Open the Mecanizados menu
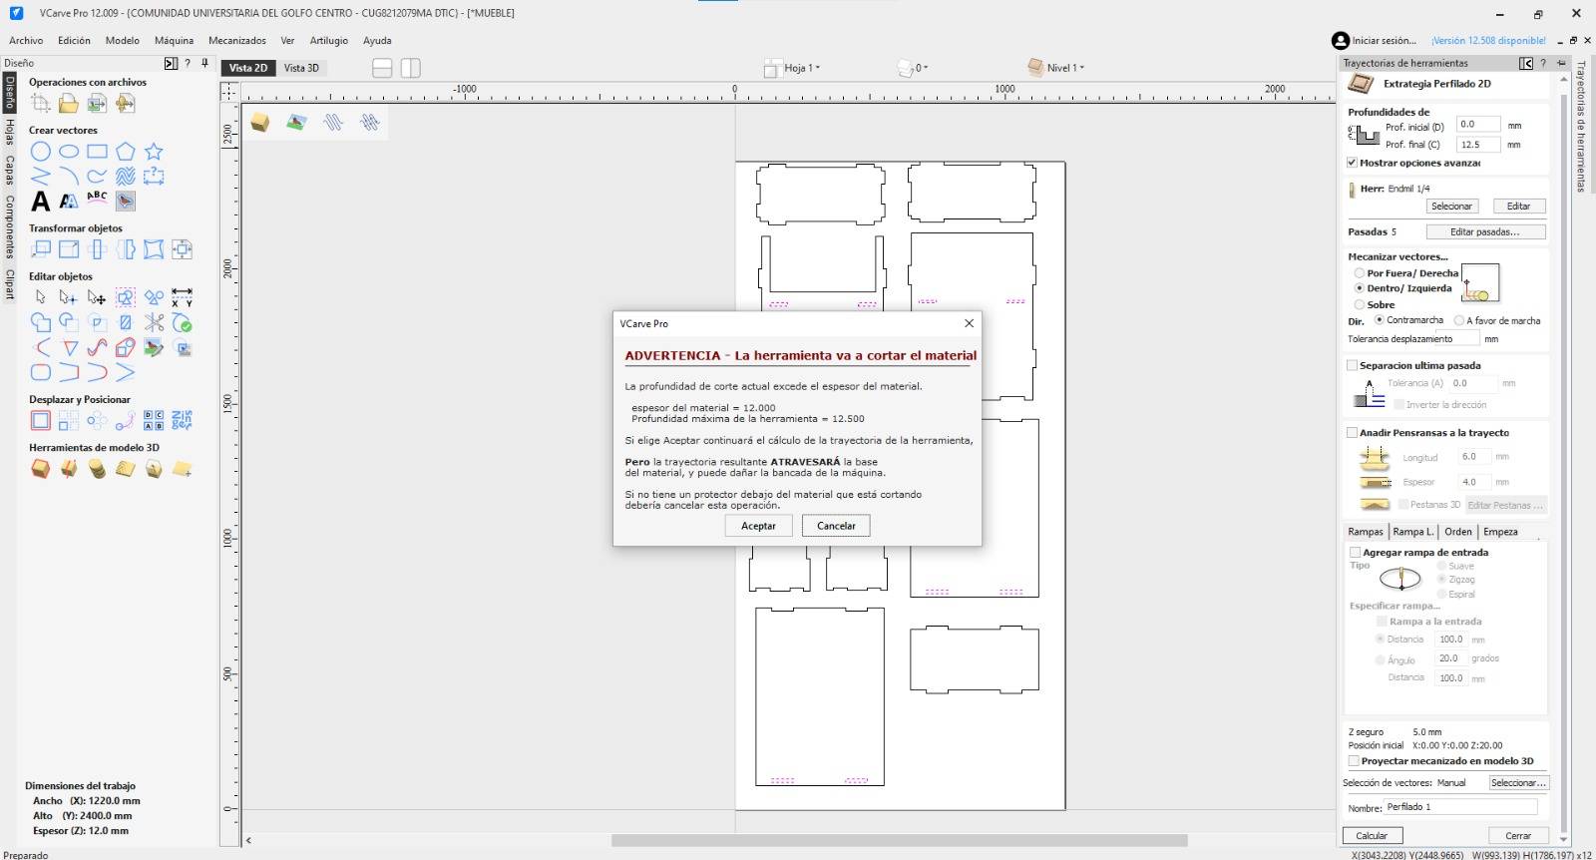The width and height of the screenshot is (1596, 860). 237,41
